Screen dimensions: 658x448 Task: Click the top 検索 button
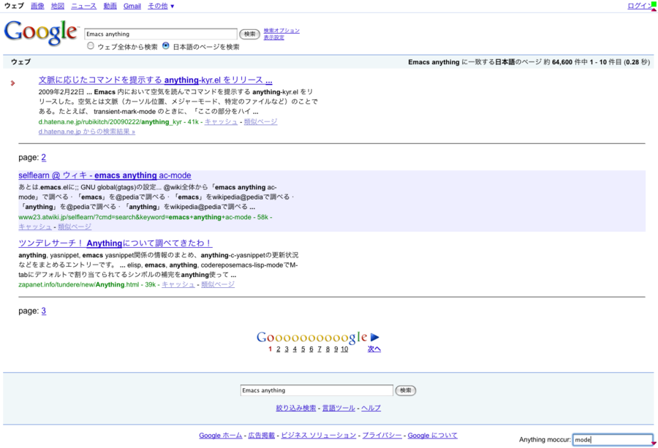[250, 34]
